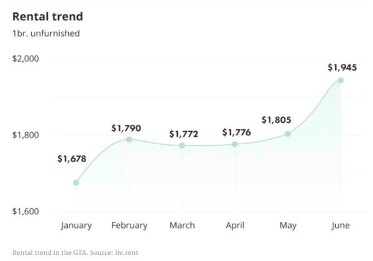Click the $2,000 y-axis label

pyautogui.click(x=26, y=58)
